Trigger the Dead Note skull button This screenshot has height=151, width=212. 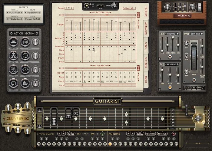[x=13, y=56]
